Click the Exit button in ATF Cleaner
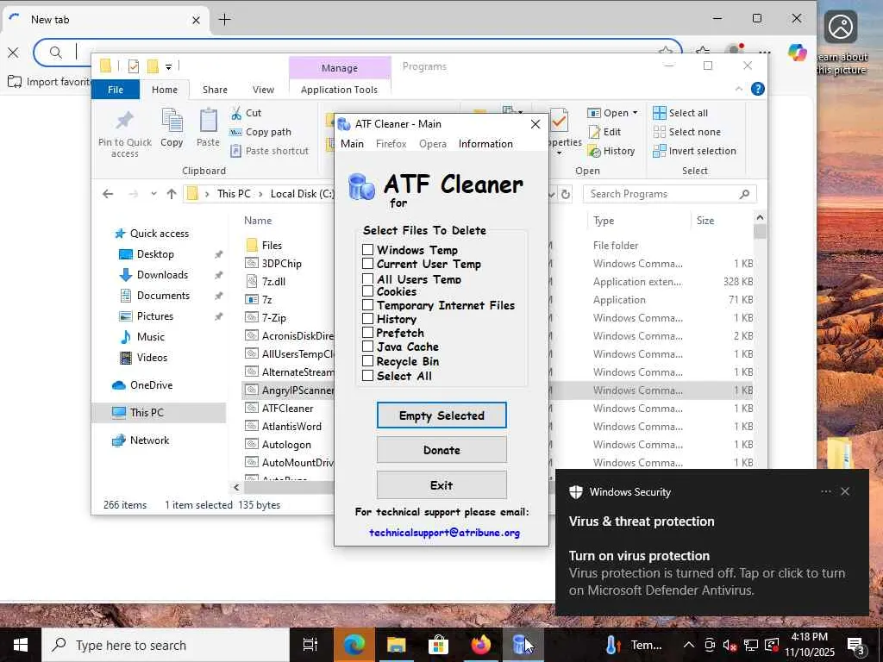 click(441, 484)
